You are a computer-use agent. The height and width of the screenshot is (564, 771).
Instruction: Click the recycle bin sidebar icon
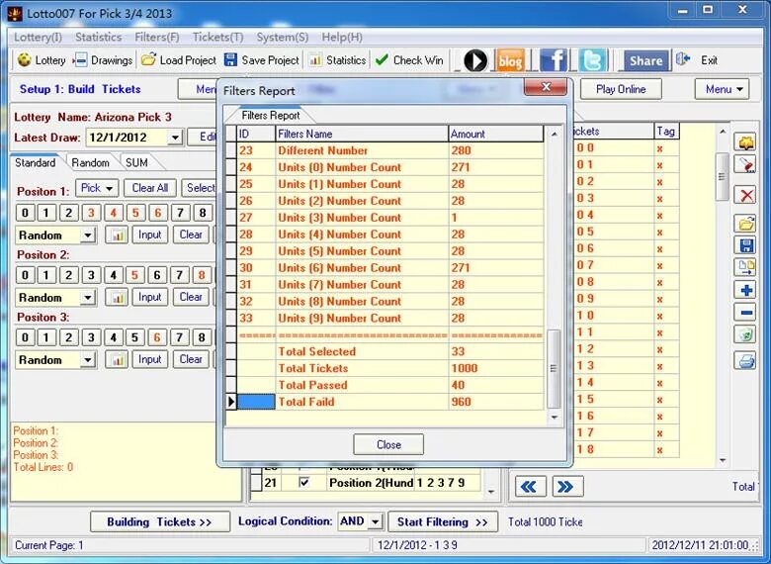pyautogui.click(x=746, y=335)
